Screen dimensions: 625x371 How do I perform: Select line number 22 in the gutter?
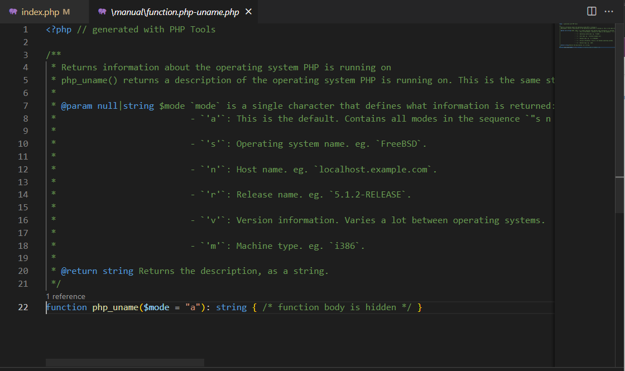(23, 307)
